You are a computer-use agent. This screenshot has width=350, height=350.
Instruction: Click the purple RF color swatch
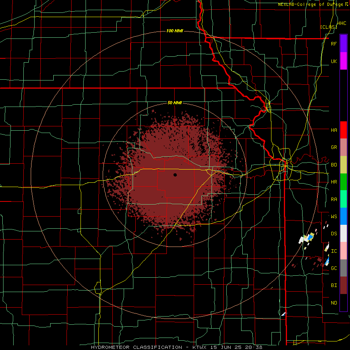343,44
